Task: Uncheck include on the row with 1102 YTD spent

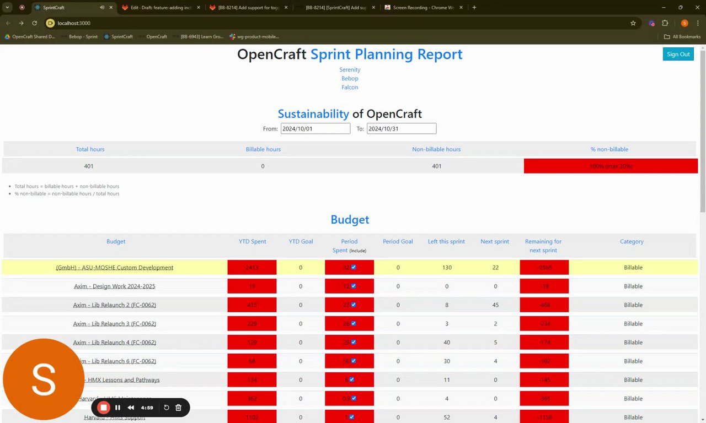Action: pyautogui.click(x=351, y=417)
